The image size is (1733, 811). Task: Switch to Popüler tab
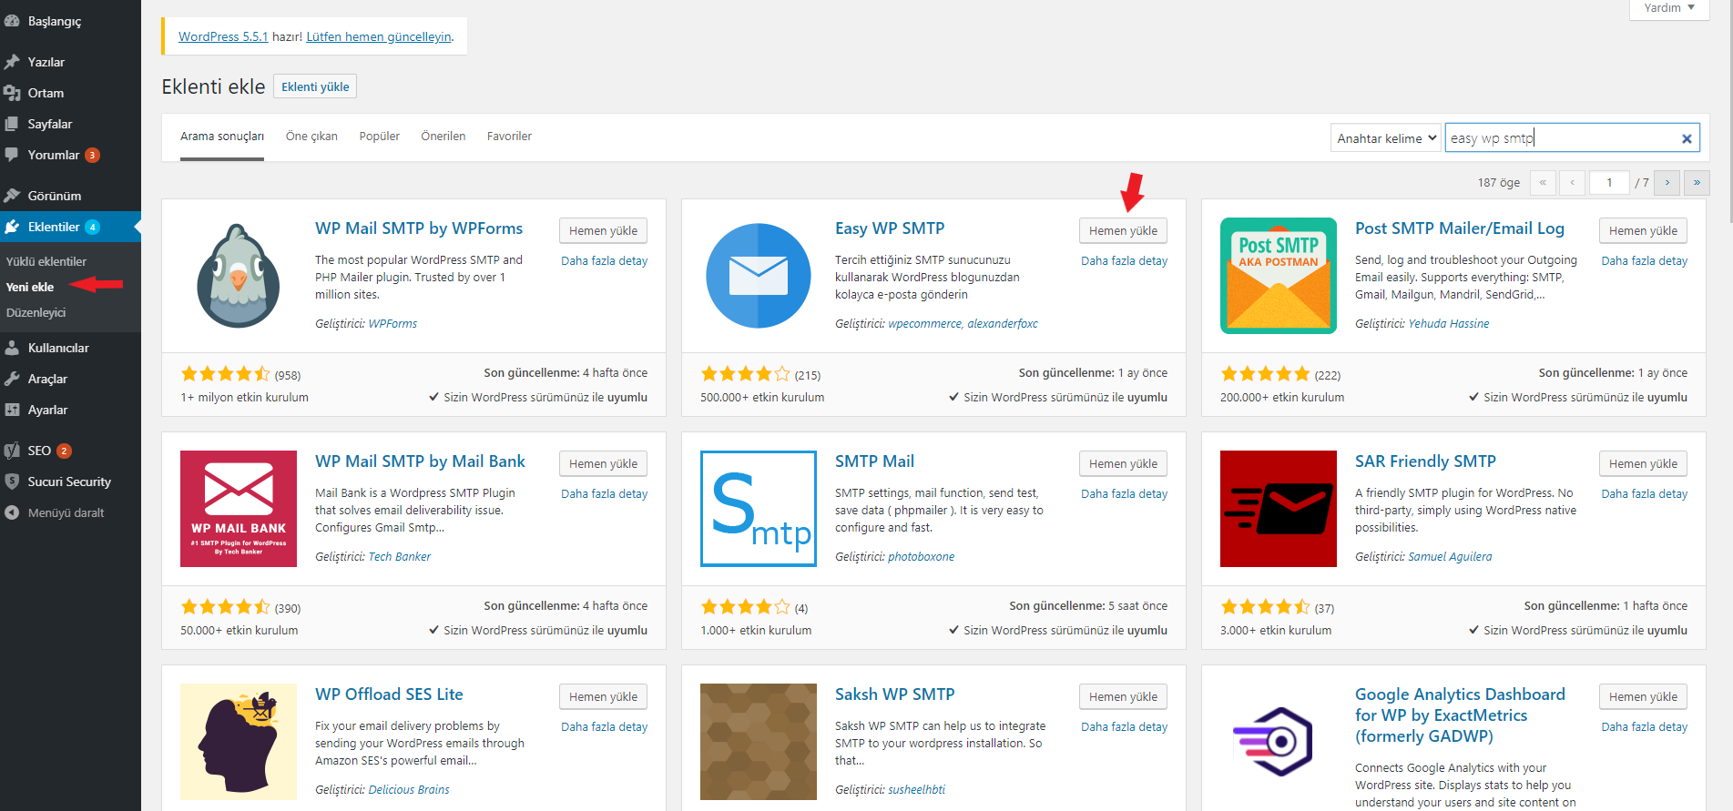click(380, 137)
